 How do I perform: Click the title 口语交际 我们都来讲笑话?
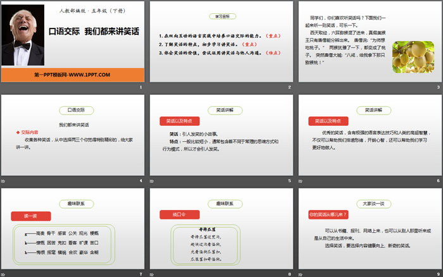point(94,30)
